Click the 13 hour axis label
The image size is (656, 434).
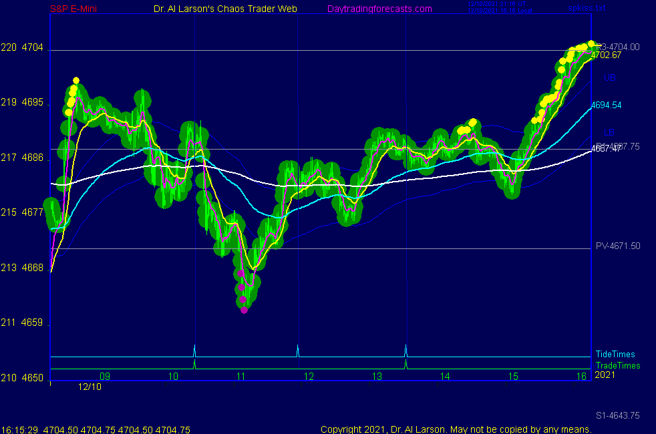377,377
